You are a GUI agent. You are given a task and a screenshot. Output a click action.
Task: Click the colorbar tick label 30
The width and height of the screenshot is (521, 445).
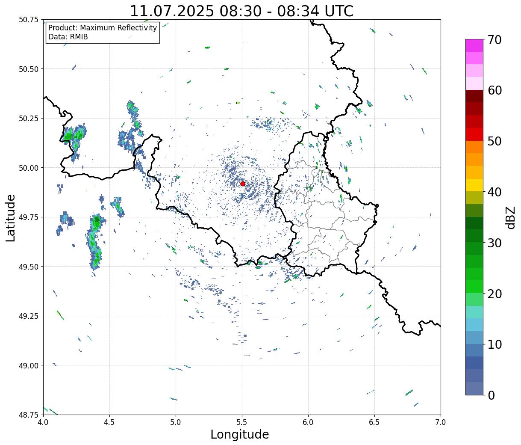pyautogui.click(x=495, y=243)
